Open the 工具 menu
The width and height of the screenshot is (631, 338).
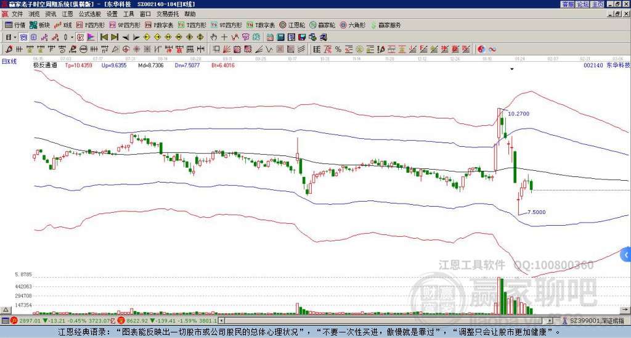128,14
